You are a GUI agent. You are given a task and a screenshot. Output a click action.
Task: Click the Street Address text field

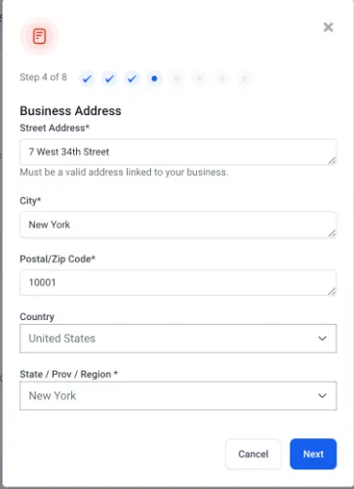click(x=178, y=152)
